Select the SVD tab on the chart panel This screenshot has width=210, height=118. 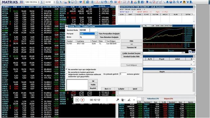(x=162, y=26)
